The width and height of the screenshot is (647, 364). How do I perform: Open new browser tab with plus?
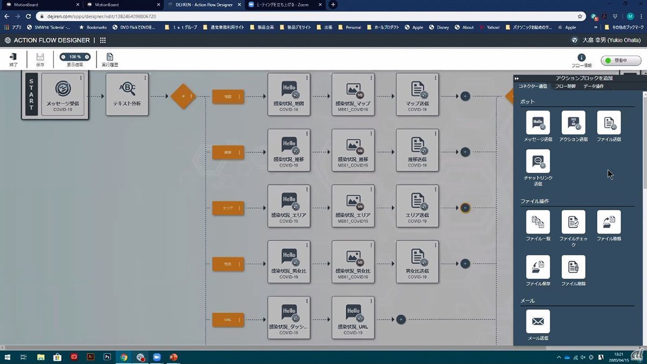coord(333,5)
